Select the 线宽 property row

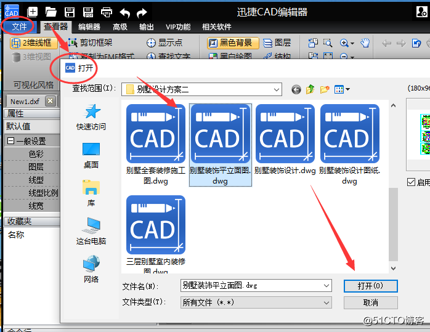[x=36, y=206]
